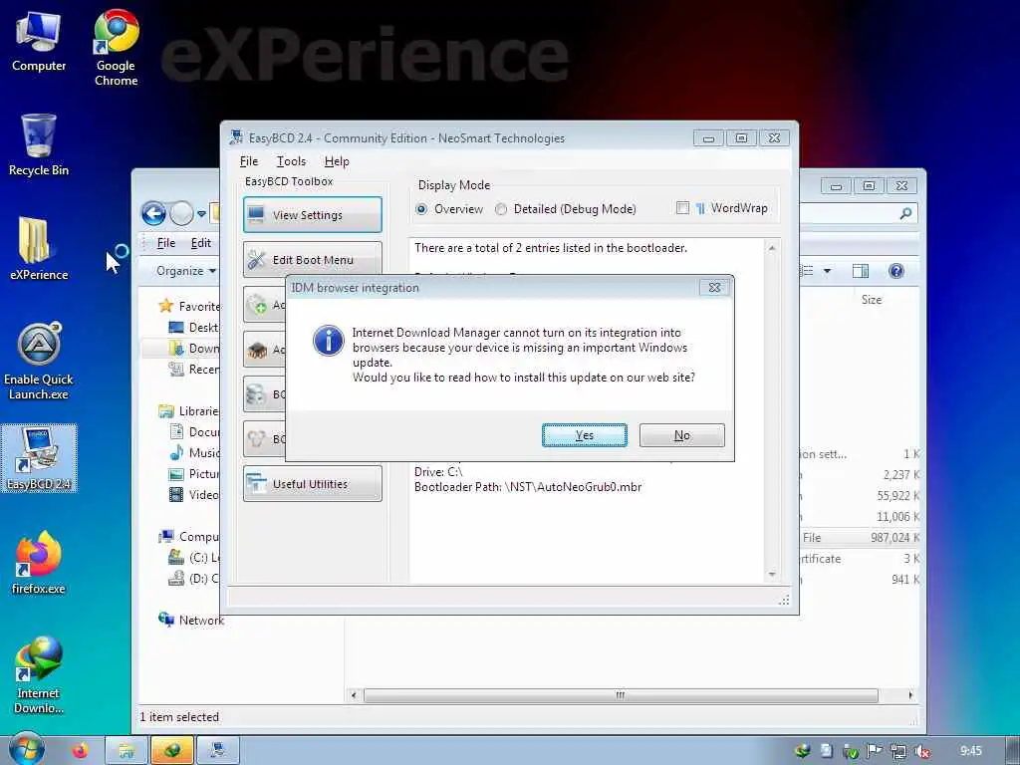Select file row sized 987,024 K
Image resolution: width=1020 pixels, height=765 pixels.
pyautogui.click(x=859, y=537)
